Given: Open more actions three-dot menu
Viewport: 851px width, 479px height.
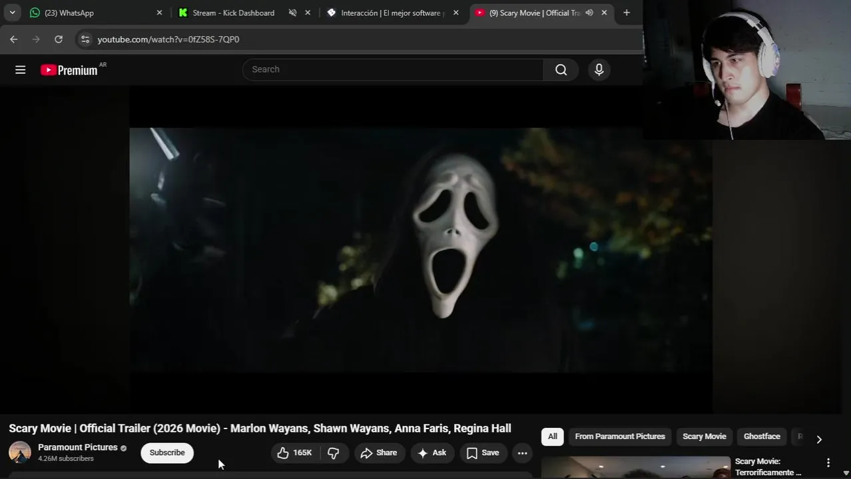Looking at the screenshot, I should click(523, 453).
